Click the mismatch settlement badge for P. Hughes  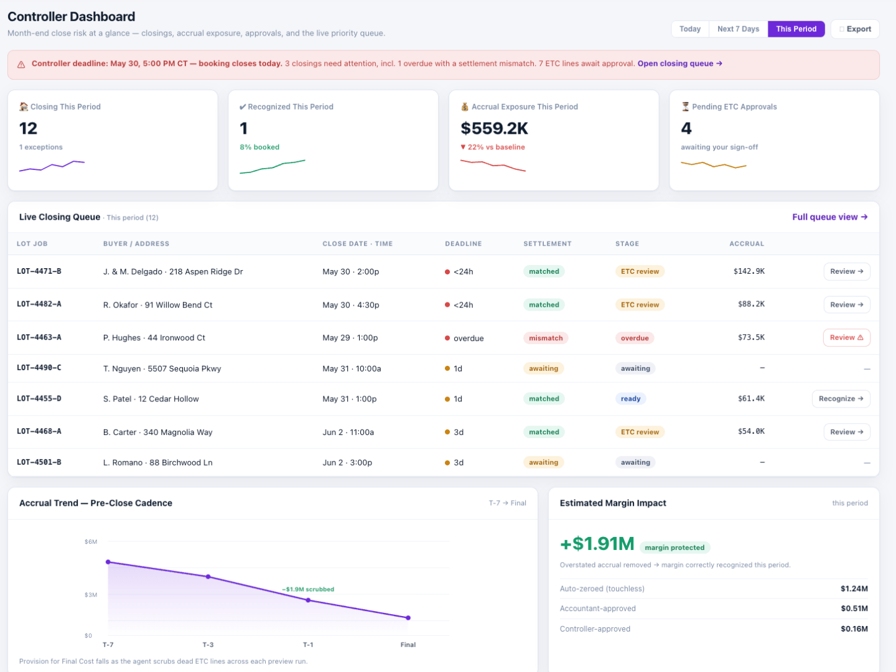[546, 338]
